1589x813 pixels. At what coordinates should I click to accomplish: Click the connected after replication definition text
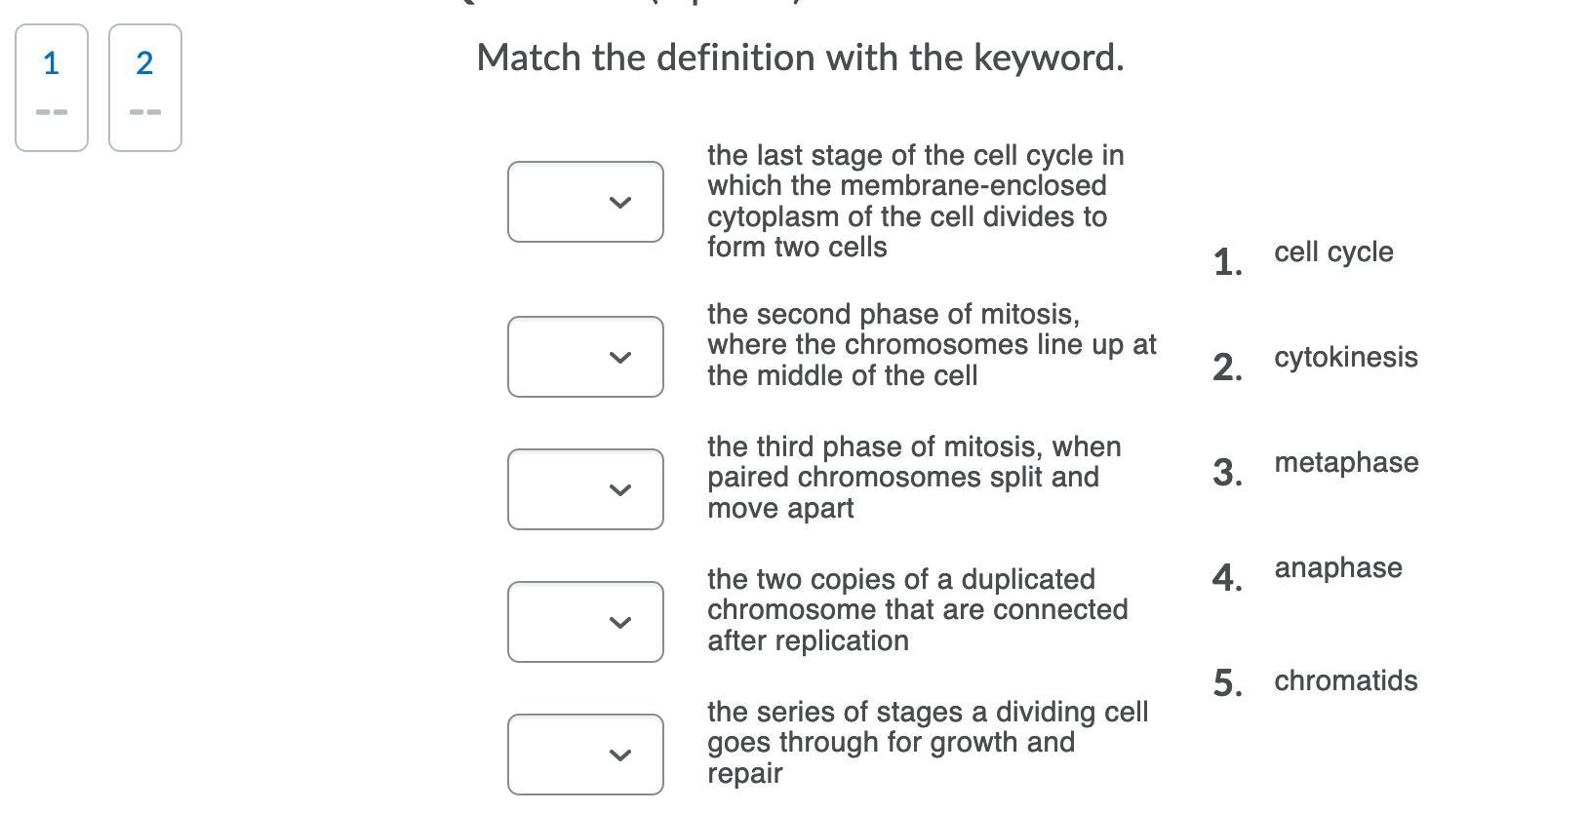(x=917, y=610)
